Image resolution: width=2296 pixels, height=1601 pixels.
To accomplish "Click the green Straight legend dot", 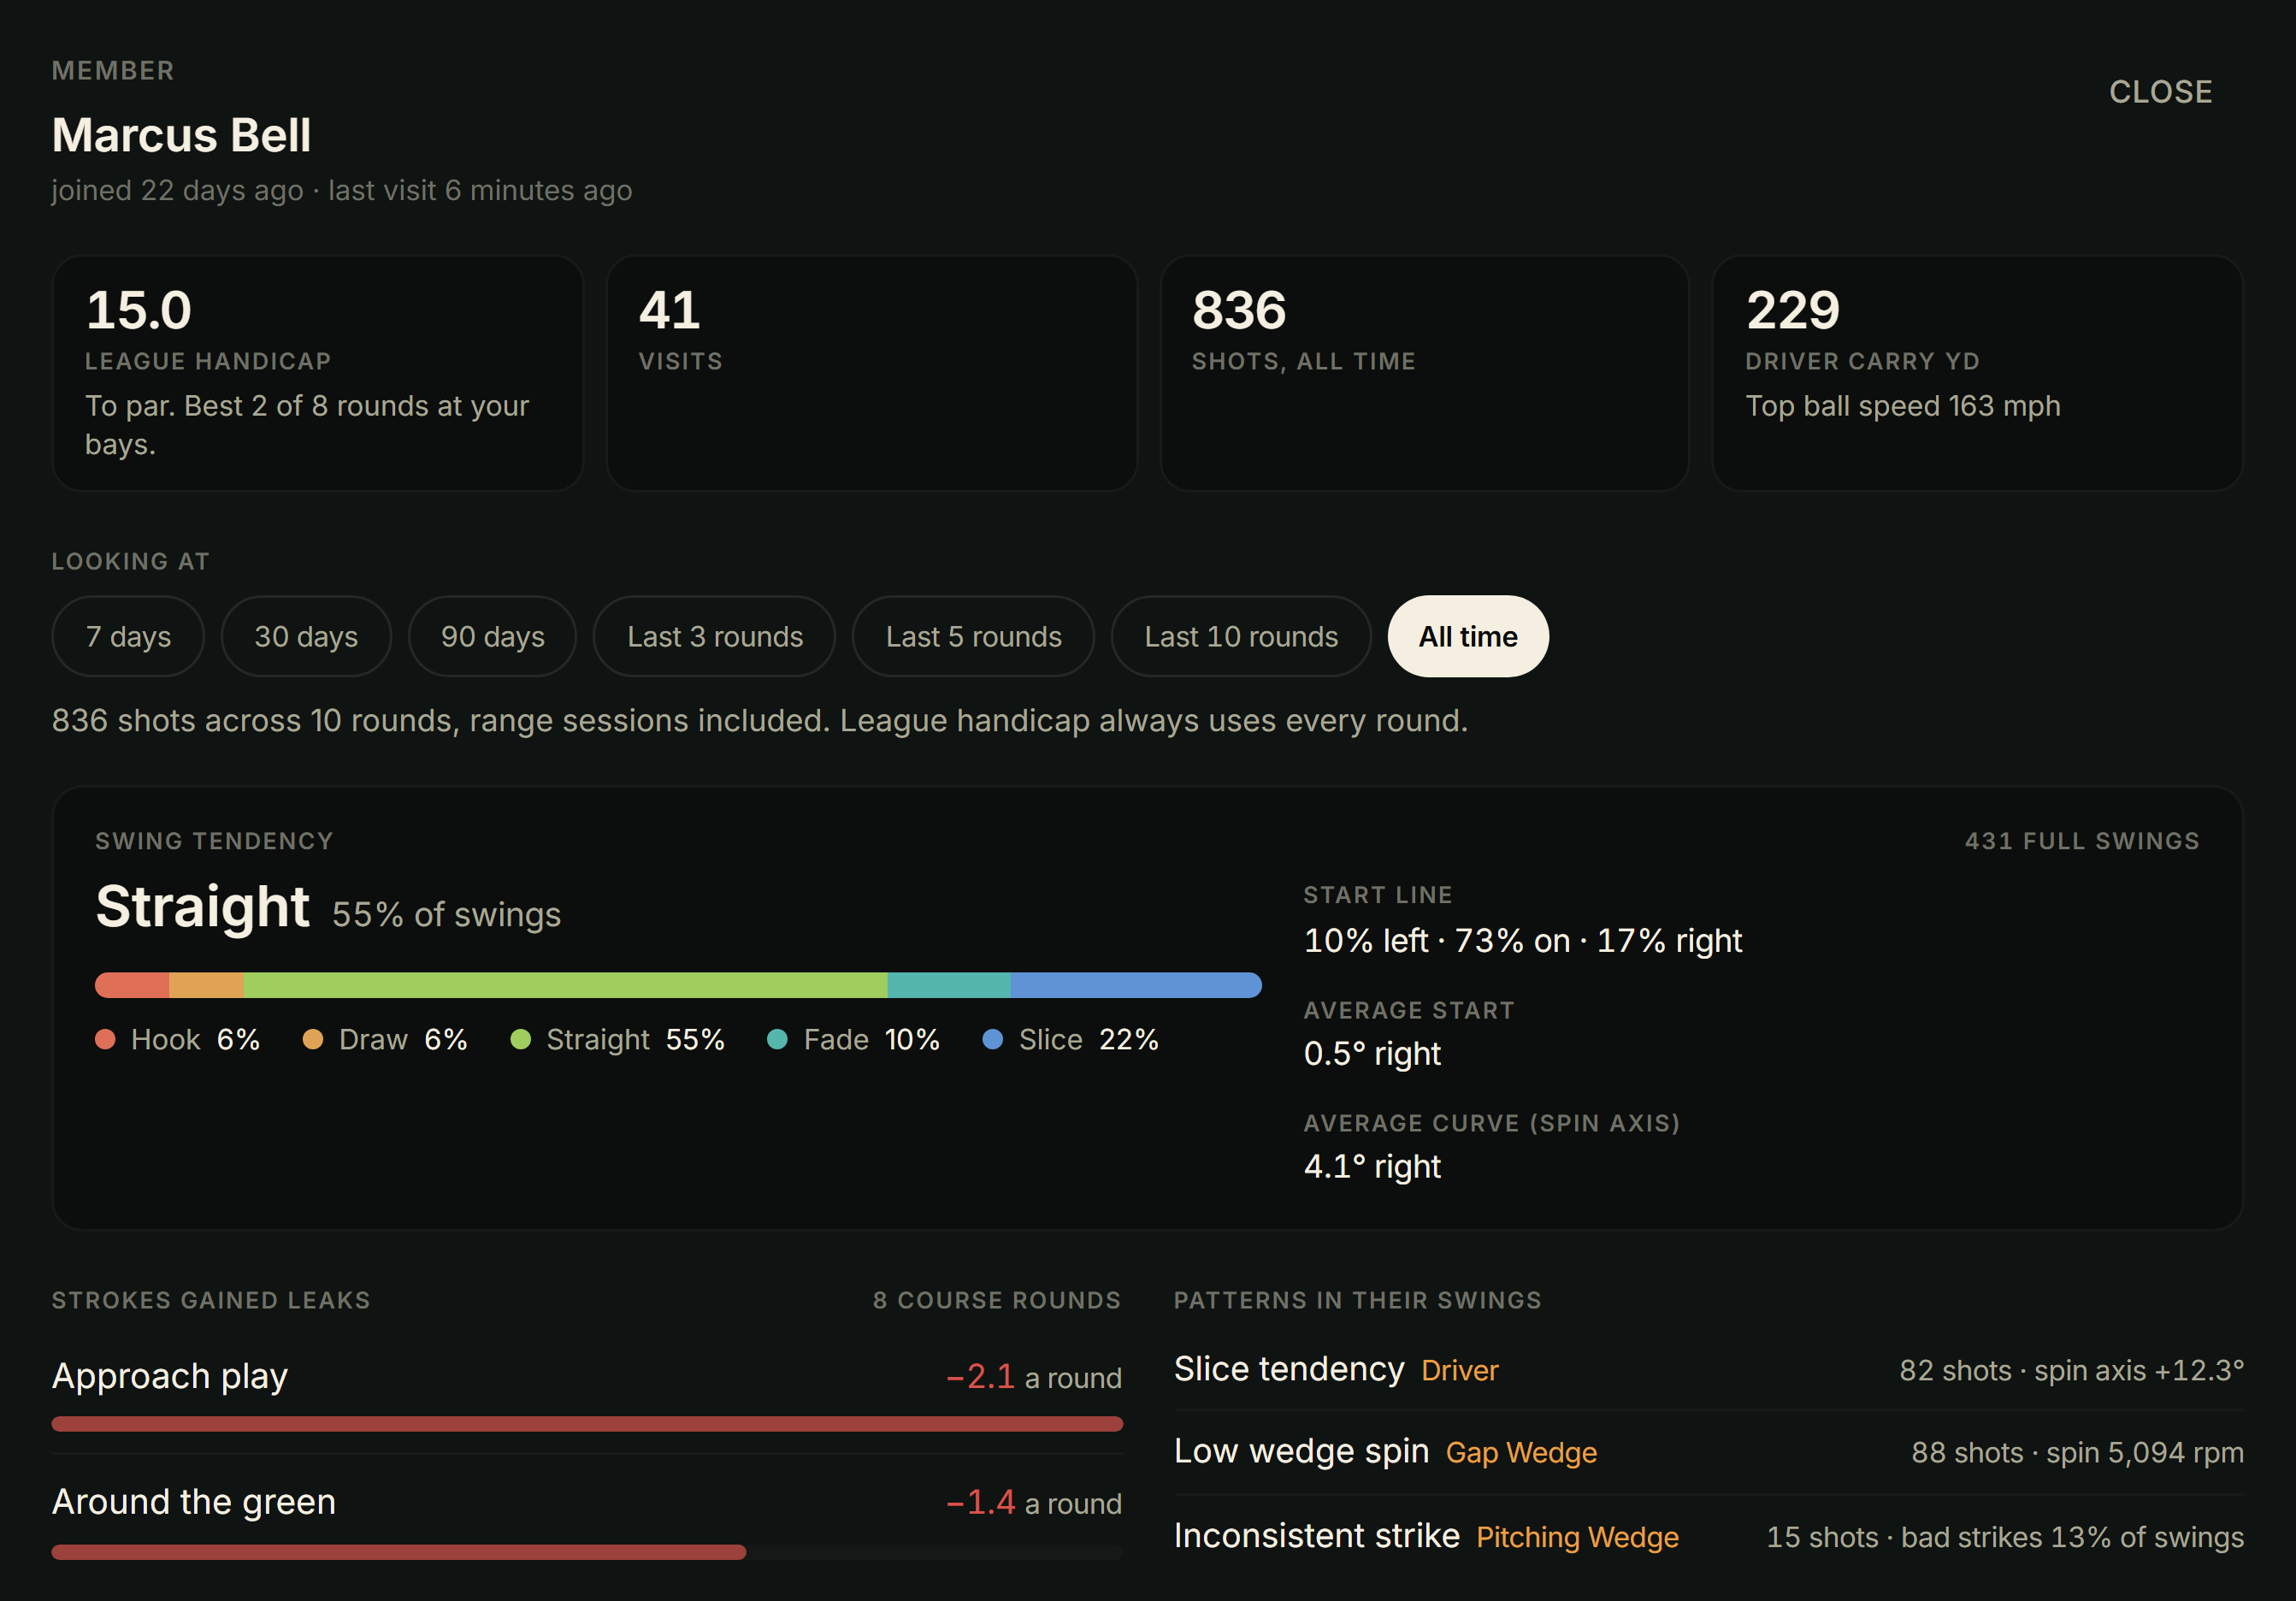I will point(520,1039).
